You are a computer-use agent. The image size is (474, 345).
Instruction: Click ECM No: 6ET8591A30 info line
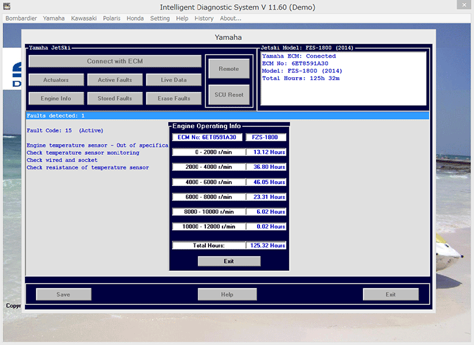[x=295, y=63]
